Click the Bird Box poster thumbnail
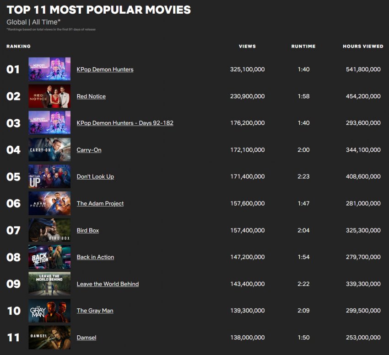Screen dimensions: 389x355 point(49,230)
